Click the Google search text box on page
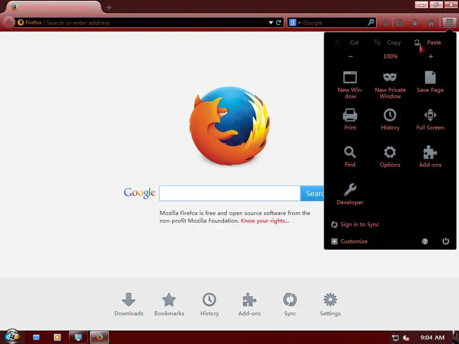The height and width of the screenshot is (344, 459). coord(230,193)
